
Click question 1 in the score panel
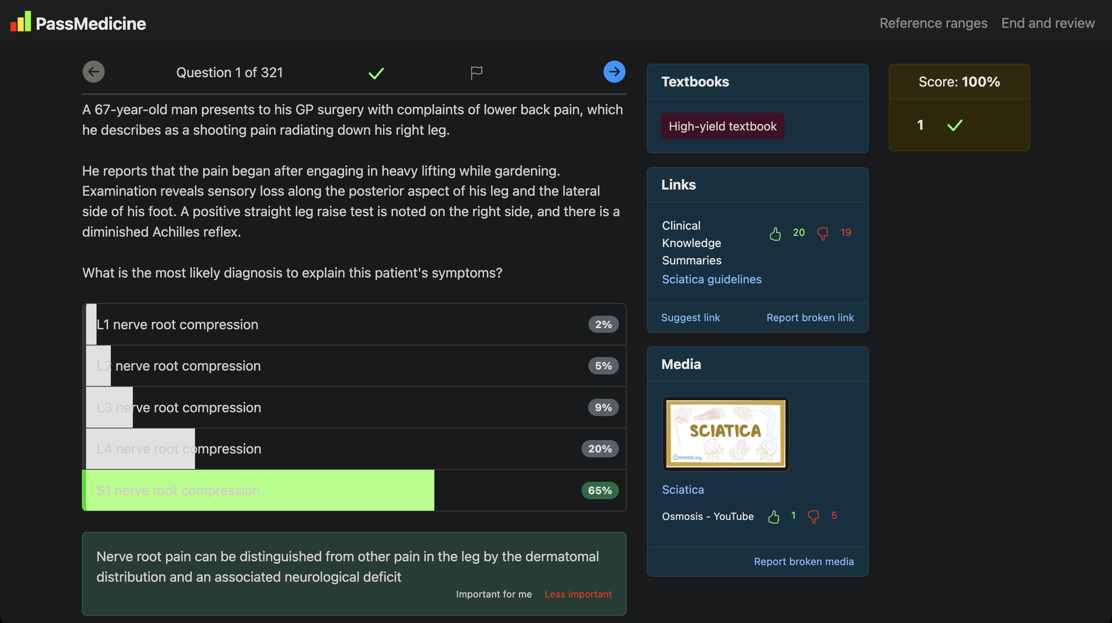coord(920,125)
